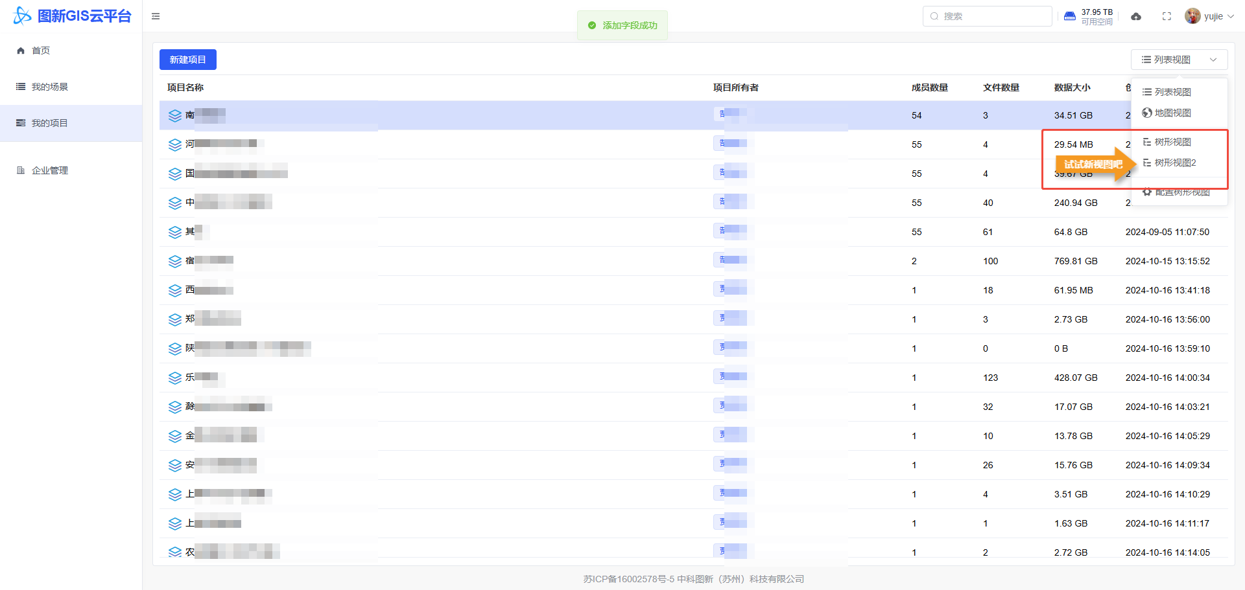This screenshot has width=1245, height=590.
Task: Open 首页 in the sidebar
Action: [x=40, y=51]
